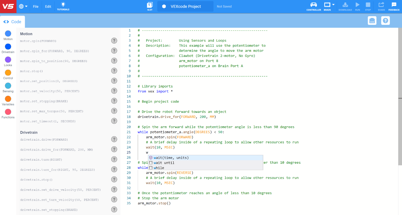Open help for motor.spin_to_position command
402x215 pixels.
point(114,60)
